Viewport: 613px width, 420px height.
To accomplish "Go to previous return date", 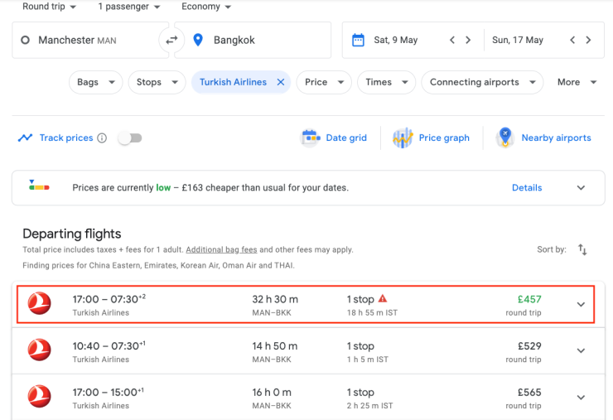I will pyautogui.click(x=572, y=40).
